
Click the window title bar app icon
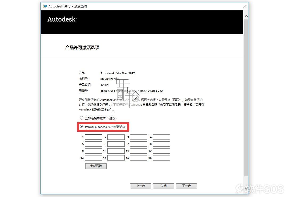coord(45,6)
